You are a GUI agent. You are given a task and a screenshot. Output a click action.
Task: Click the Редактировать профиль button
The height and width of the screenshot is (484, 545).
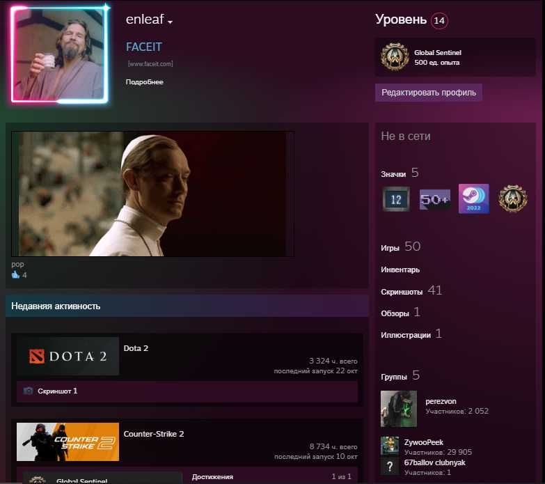(429, 93)
